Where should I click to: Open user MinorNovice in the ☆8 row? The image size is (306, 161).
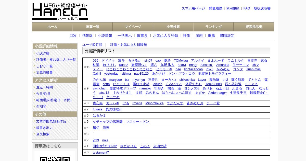(x=155, y=103)
